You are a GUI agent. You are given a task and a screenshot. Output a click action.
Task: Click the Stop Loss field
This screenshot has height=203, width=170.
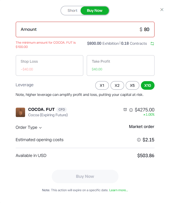pyautogui.click(x=49, y=65)
